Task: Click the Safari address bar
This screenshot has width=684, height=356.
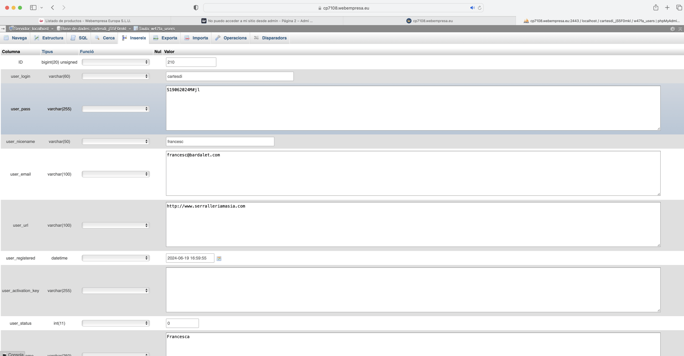Action: 343,8
